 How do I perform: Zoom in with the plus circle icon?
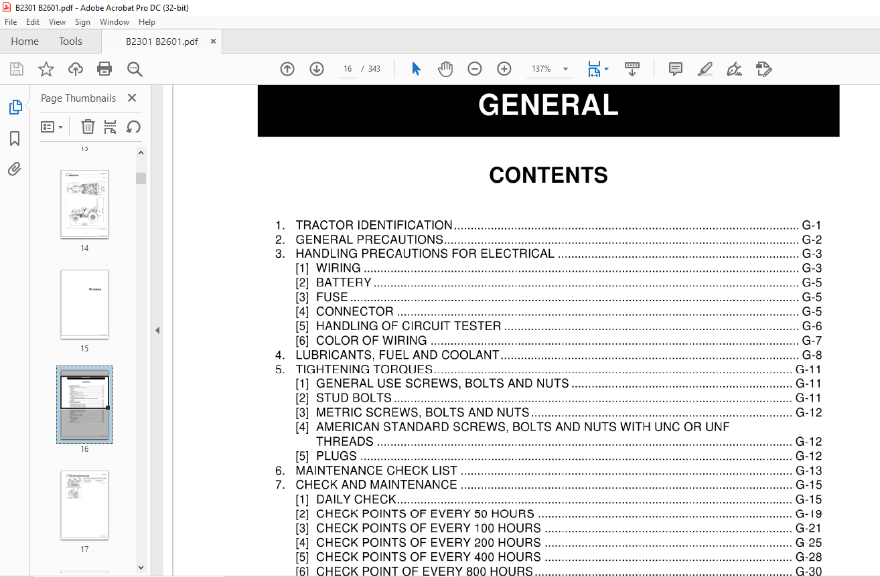coord(504,69)
